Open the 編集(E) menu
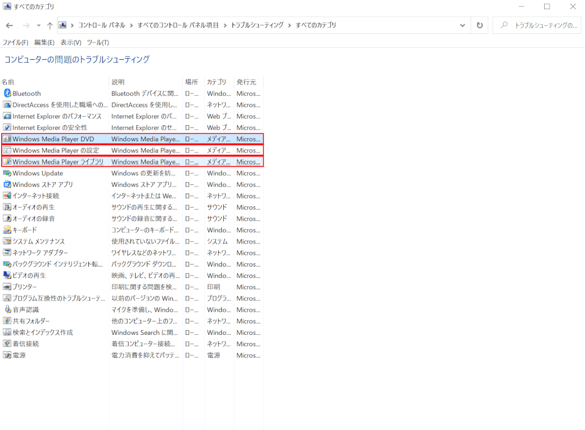This screenshot has height=430, width=585. [44, 42]
